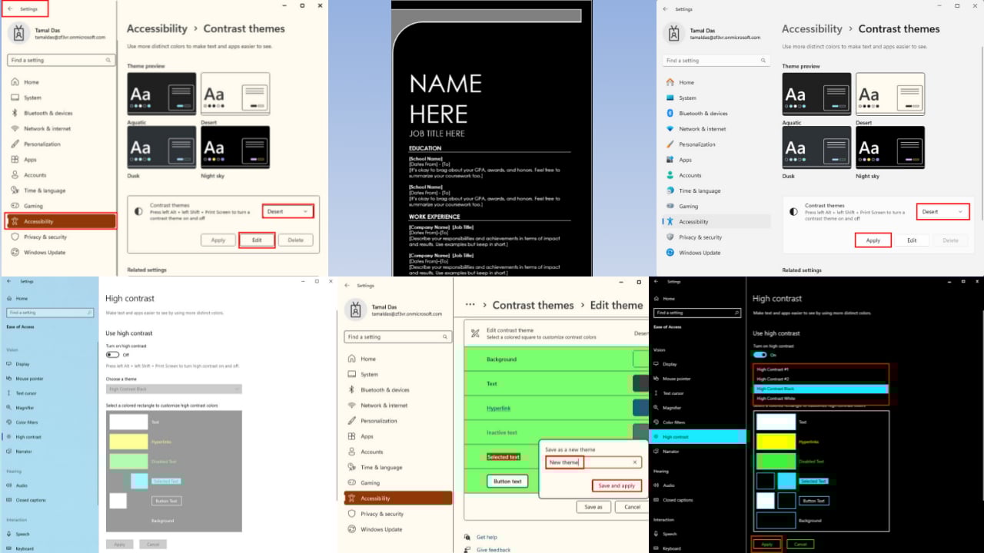Select High contrast item in black window sidebar

pos(698,437)
